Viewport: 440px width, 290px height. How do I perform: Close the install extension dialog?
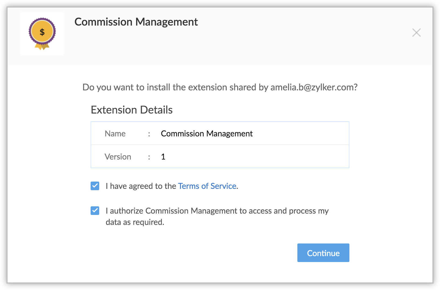(x=416, y=33)
